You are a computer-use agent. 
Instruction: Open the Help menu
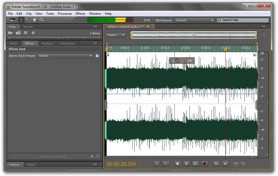[108, 13]
